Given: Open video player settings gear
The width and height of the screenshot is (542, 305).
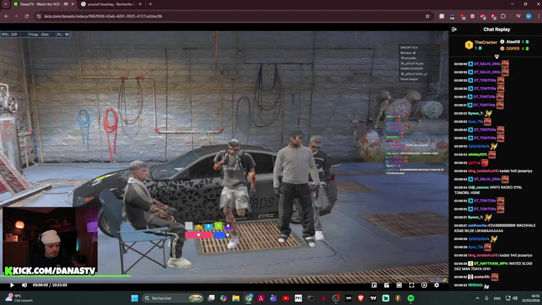Looking at the screenshot, I should tap(437, 285).
